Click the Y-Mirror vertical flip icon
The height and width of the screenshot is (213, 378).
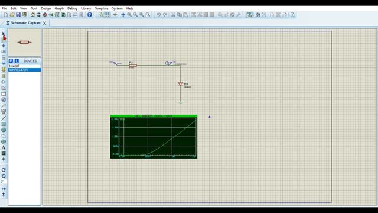pos(4,195)
